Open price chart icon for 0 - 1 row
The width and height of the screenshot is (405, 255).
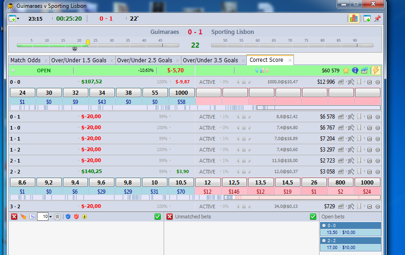341,117
